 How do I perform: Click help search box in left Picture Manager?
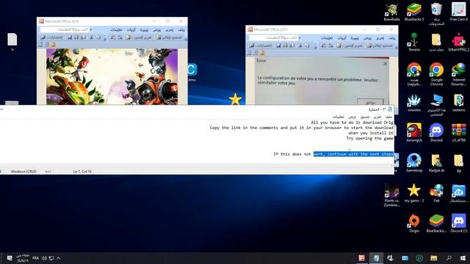tap(65, 29)
